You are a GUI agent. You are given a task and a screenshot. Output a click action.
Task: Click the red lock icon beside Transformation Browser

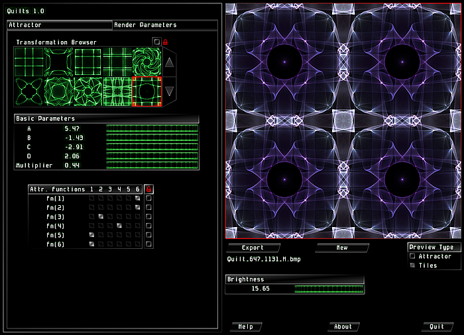(x=166, y=42)
